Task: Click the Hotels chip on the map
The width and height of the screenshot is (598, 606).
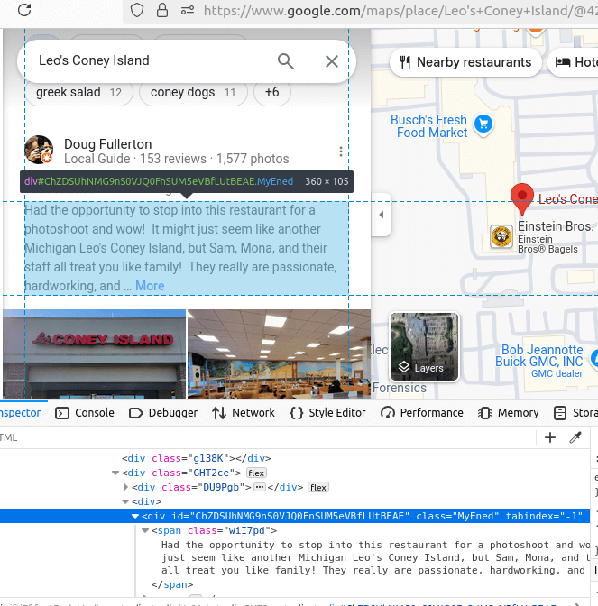Action: (574, 62)
